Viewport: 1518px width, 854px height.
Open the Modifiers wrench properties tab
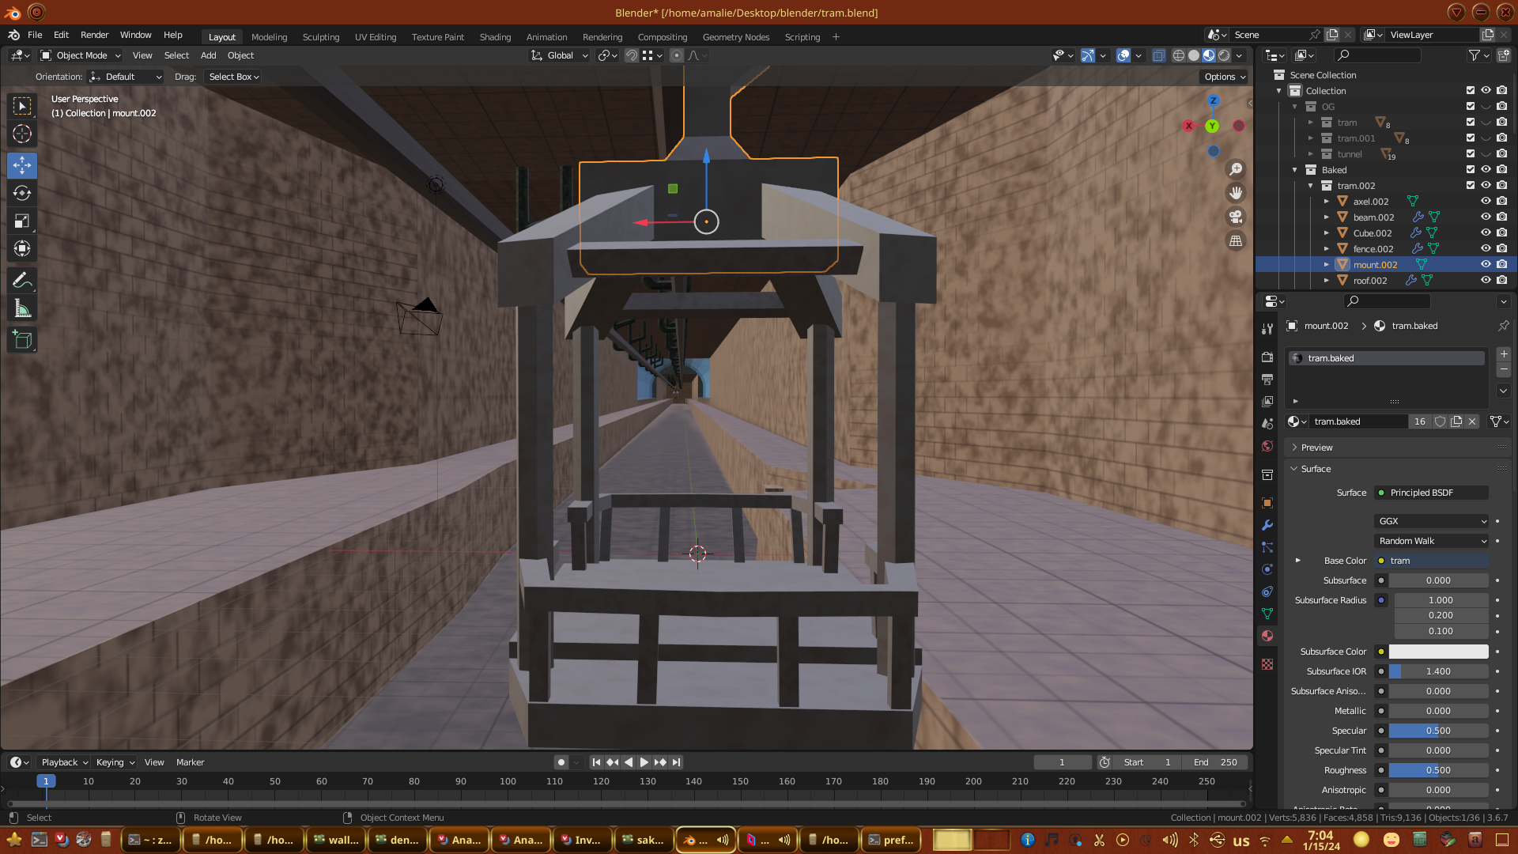coord(1267,525)
